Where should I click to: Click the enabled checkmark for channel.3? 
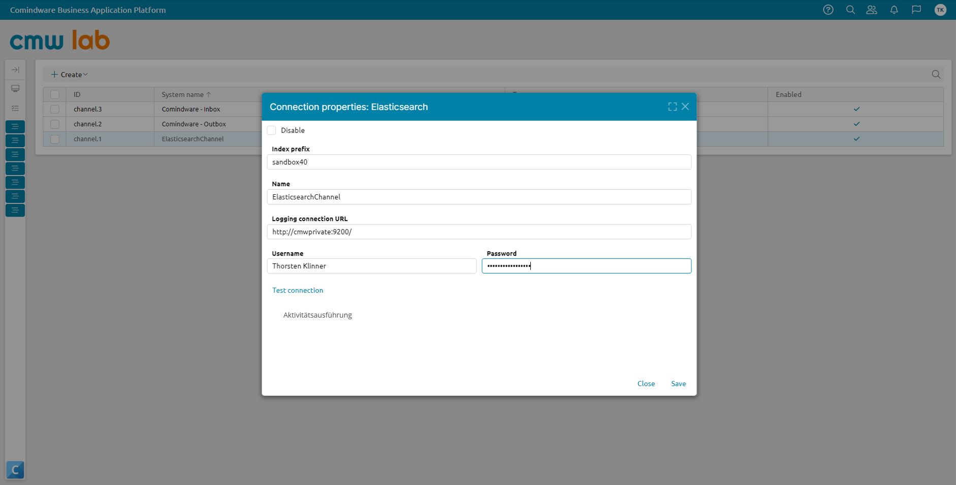[856, 109]
